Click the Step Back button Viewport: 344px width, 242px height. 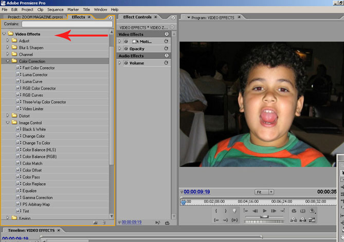(255, 211)
